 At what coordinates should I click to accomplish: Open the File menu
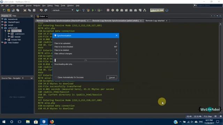(2, 6)
